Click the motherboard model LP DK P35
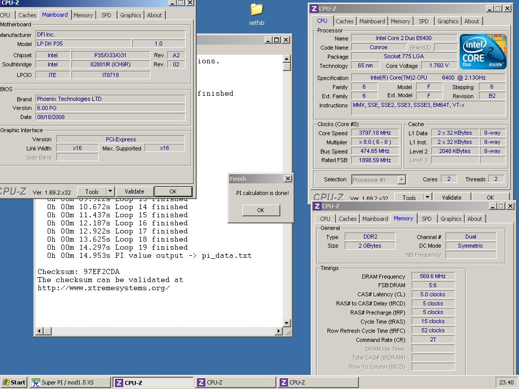Image resolution: width=519 pixels, height=389 pixels. [x=83, y=44]
